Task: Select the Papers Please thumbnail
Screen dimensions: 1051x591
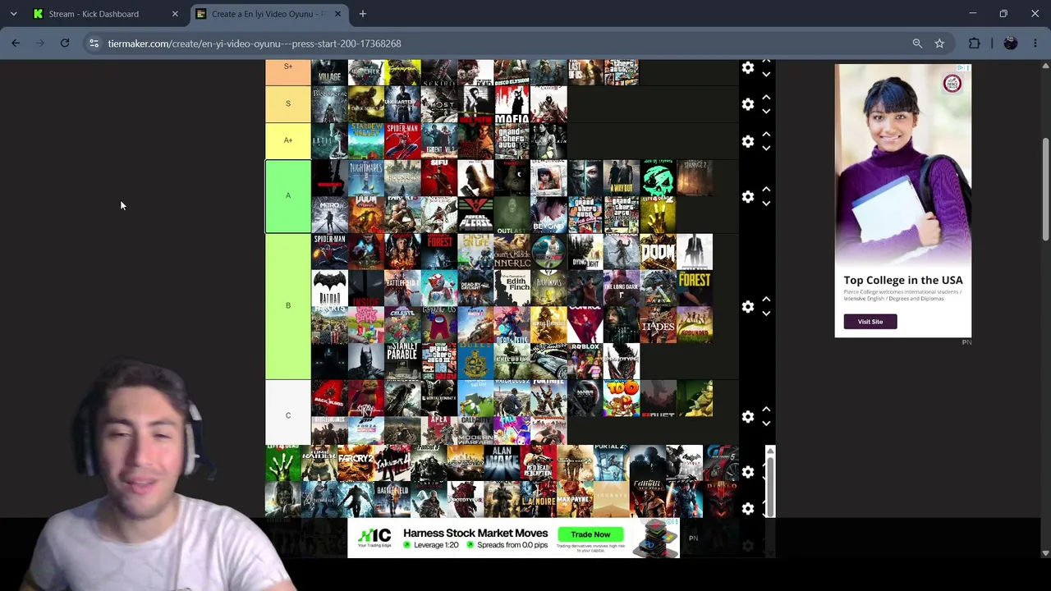Action: coord(475,214)
